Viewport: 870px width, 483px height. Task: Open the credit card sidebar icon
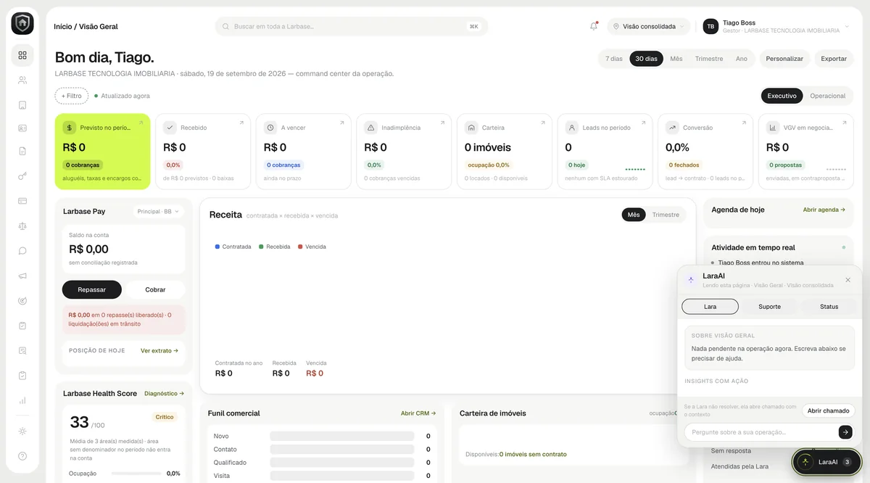(22, 201)
